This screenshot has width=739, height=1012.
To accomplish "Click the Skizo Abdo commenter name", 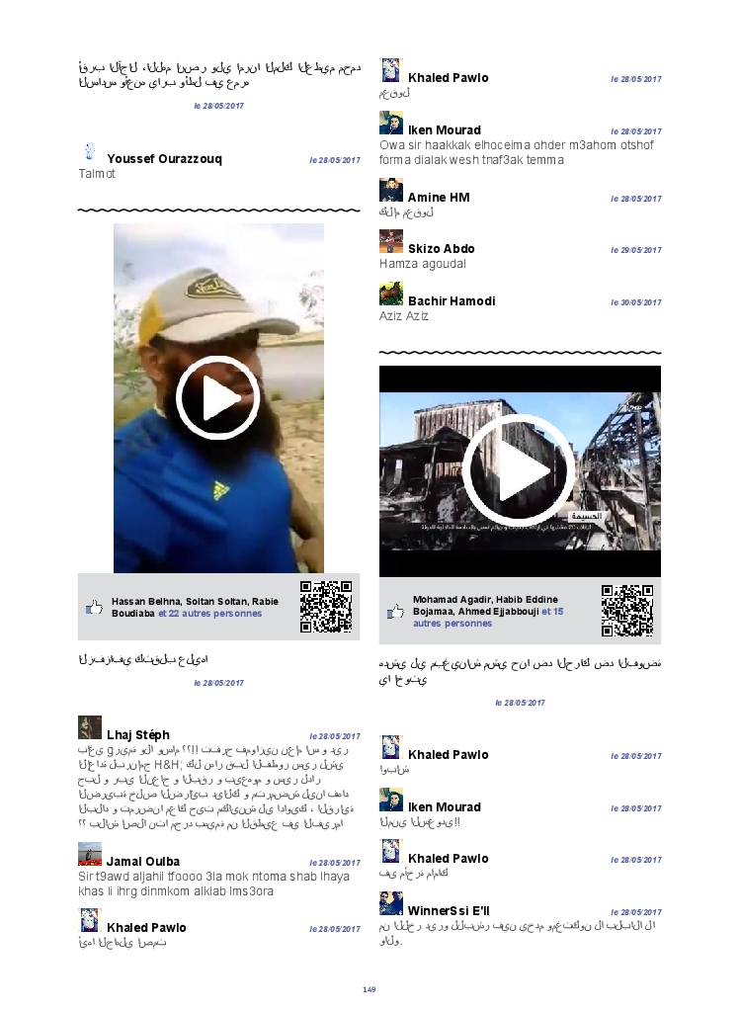I will pos(441,249).
